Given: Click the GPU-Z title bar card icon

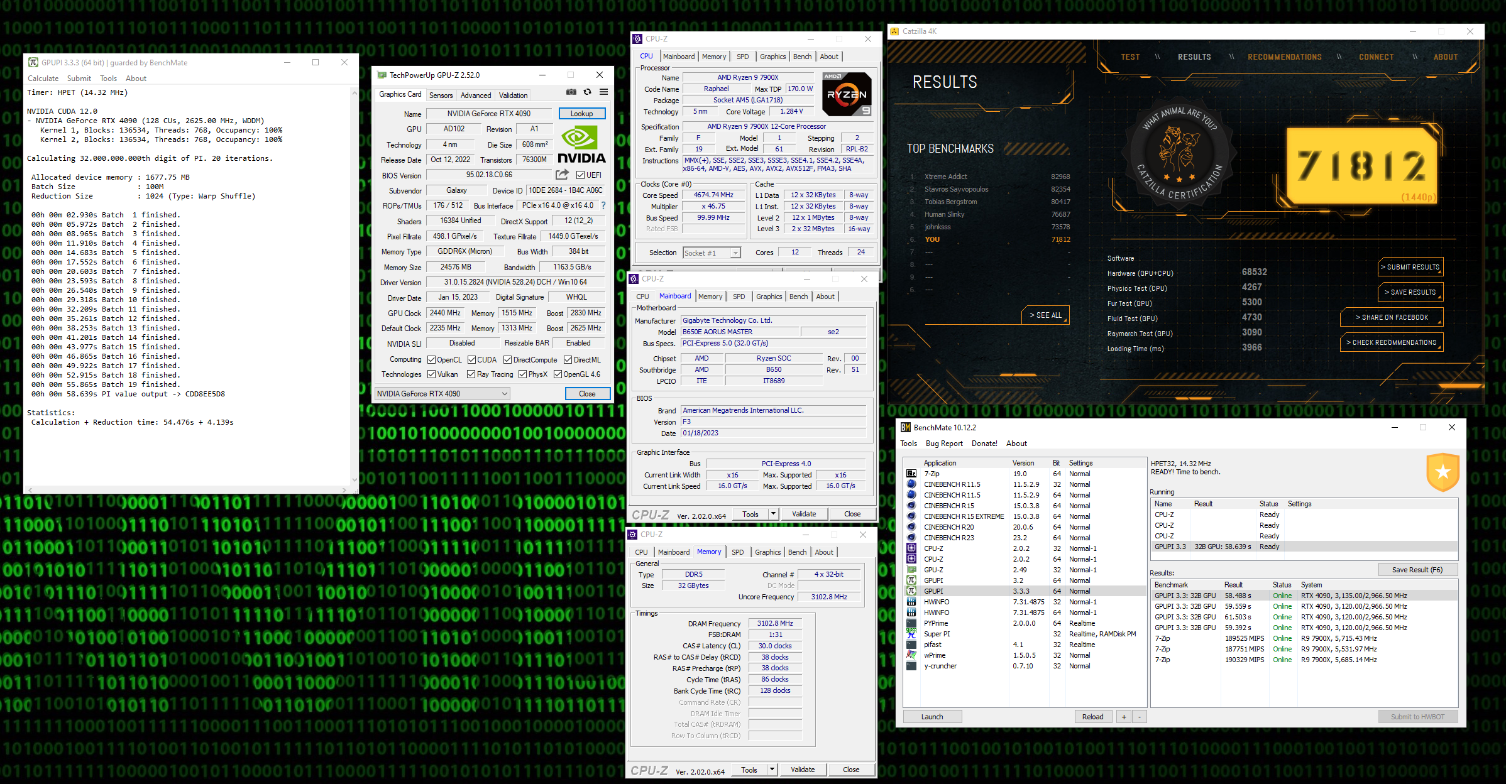Looking at the screenshot, I should 382,75.
